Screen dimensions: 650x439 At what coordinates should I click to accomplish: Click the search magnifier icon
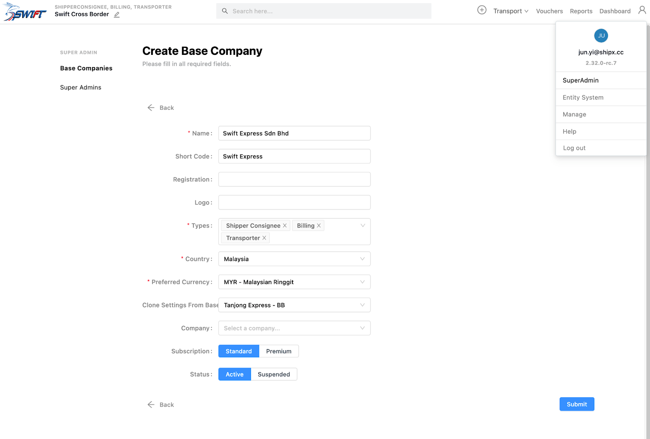click(225, 11)
